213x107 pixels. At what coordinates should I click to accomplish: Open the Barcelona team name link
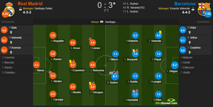click(185, 4)
